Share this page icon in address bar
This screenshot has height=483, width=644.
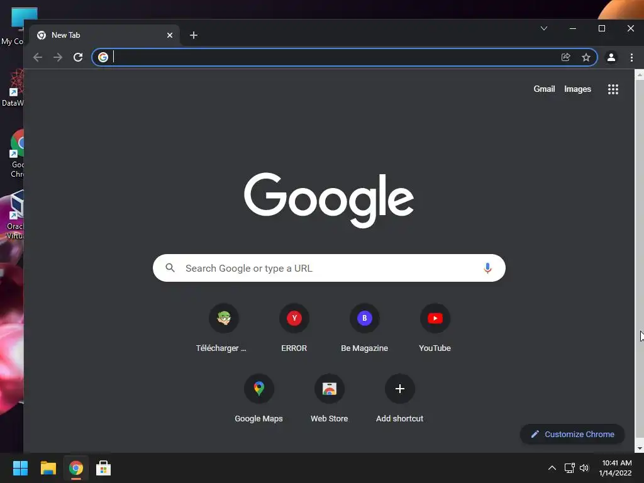[x=566, y=57]
